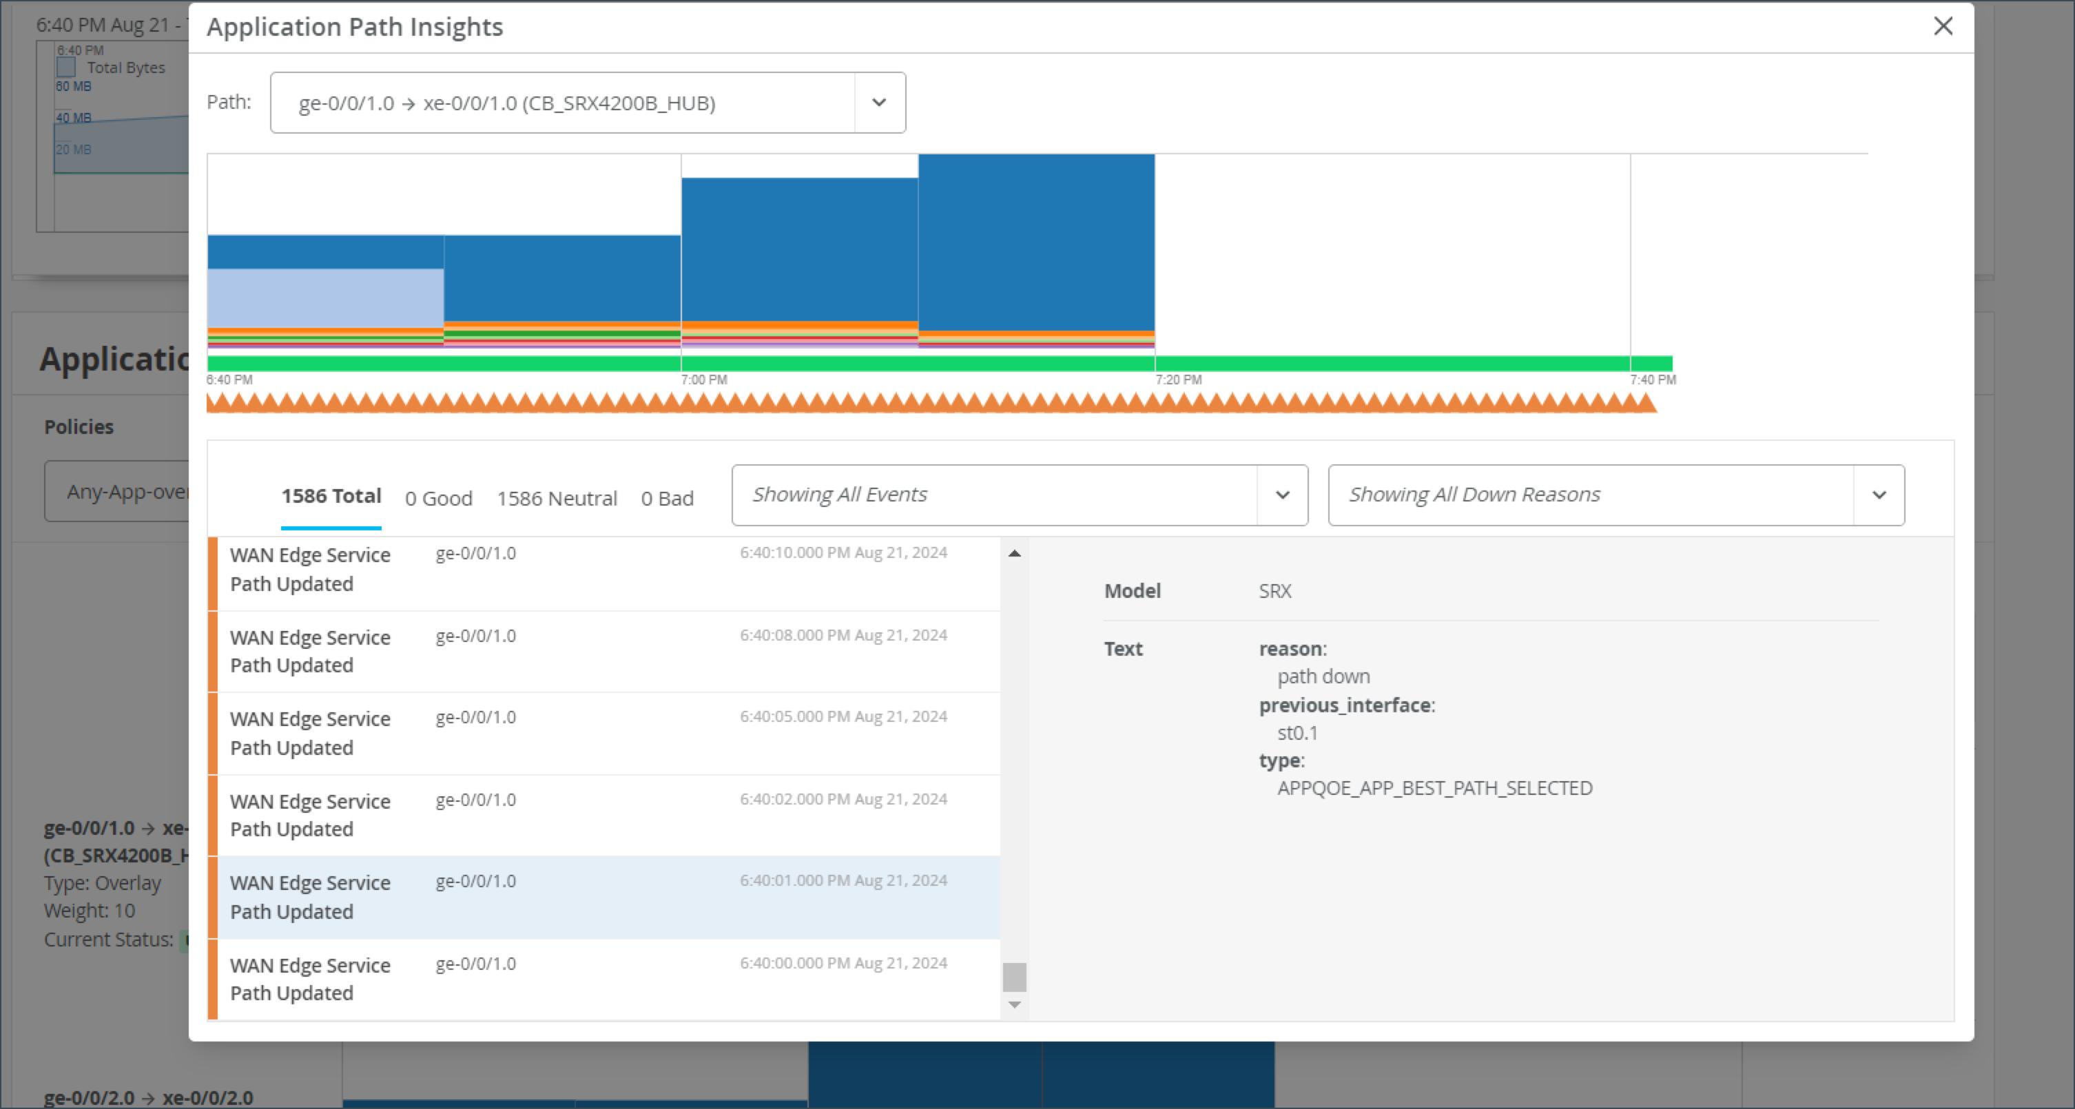Expand the Showing All Down Reasons filter
The height and width of the screenshot is (1109, 2075).
(1879, 495)
